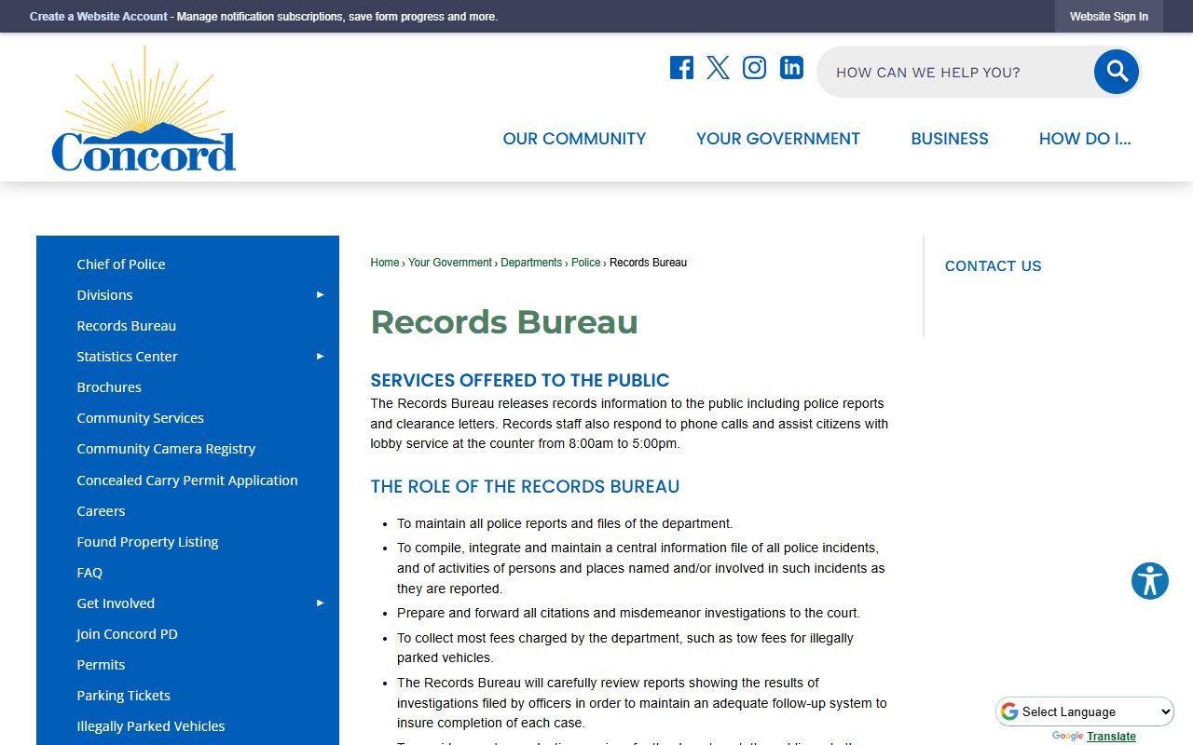Click 'The Role of the Records Bureau' heading
The height and width of the screenshot is (745, 1193).
[x=525, y=486]
